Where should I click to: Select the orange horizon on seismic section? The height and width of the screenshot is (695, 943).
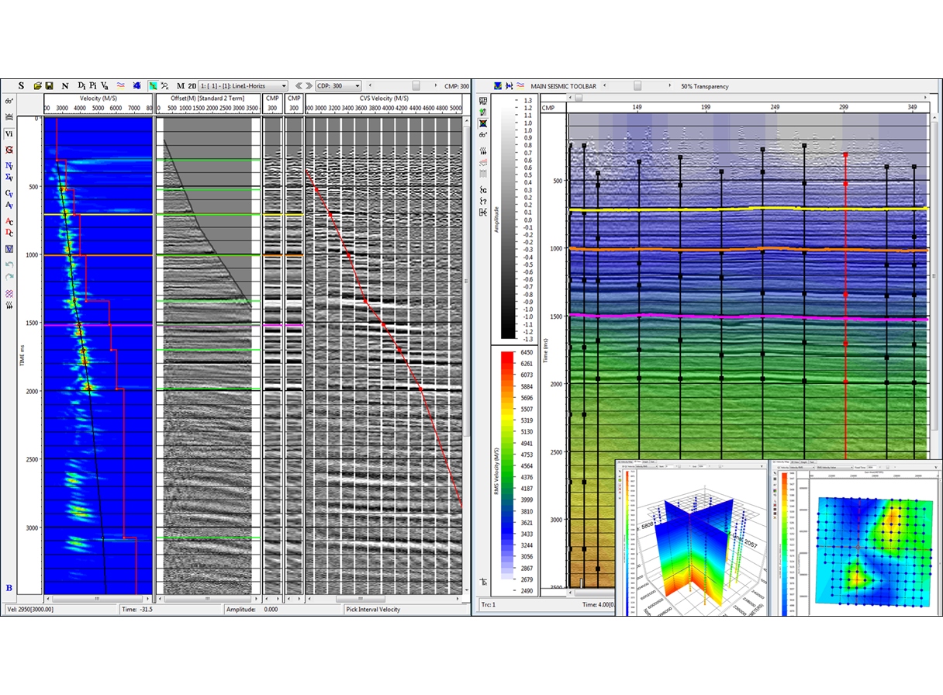748,249
